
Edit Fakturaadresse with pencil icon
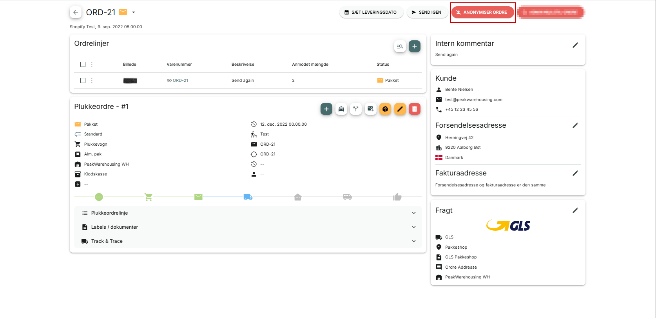[575, 173]
